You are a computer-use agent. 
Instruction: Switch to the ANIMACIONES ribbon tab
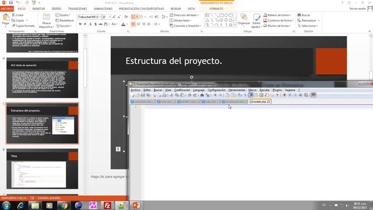(103, 9)
